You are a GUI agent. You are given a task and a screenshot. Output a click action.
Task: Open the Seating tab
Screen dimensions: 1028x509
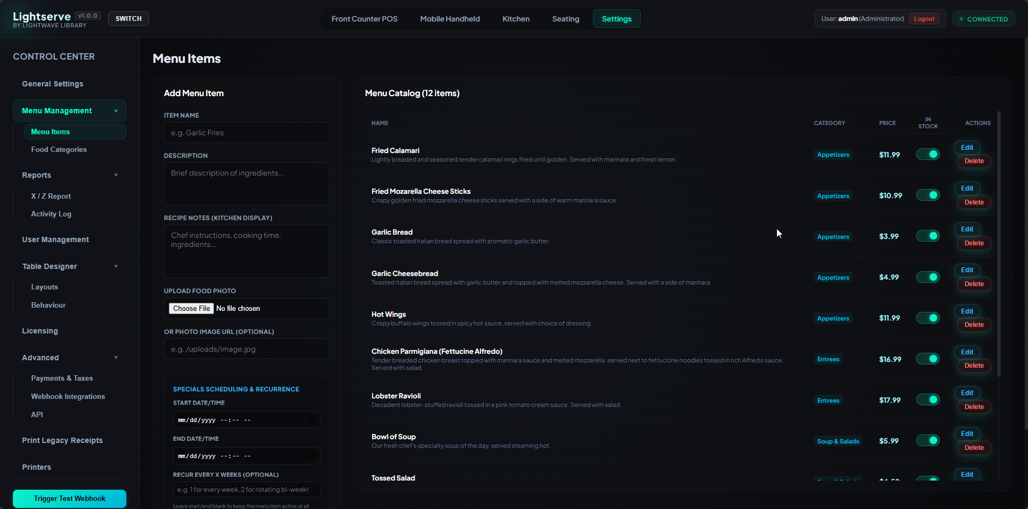click(566, 19)
